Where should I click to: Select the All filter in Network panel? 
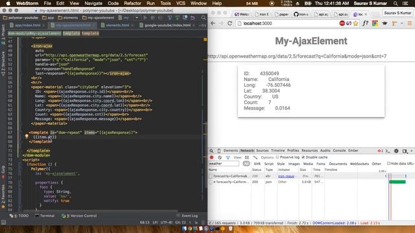(246, 164)
